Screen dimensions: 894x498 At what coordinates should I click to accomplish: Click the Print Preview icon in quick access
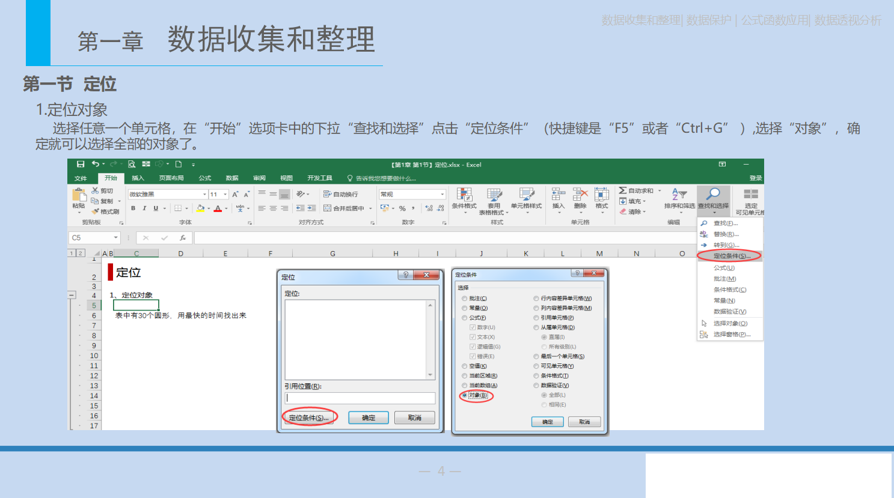pos(132,164)
